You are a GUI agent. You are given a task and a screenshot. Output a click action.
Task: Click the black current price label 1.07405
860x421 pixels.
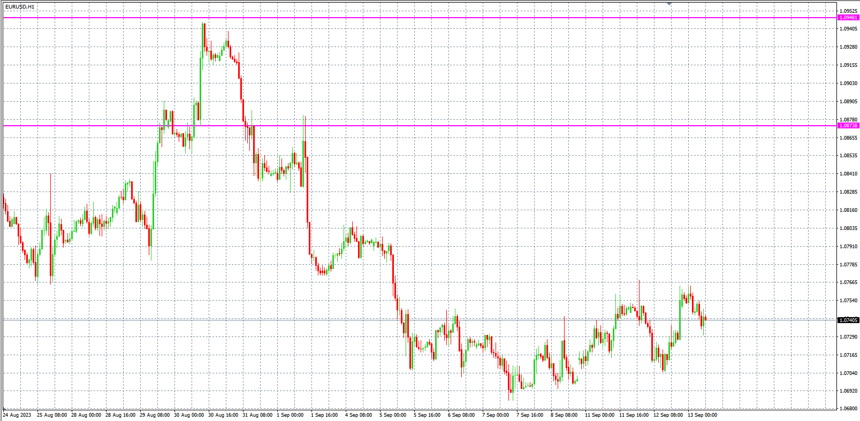click(848, 320)
